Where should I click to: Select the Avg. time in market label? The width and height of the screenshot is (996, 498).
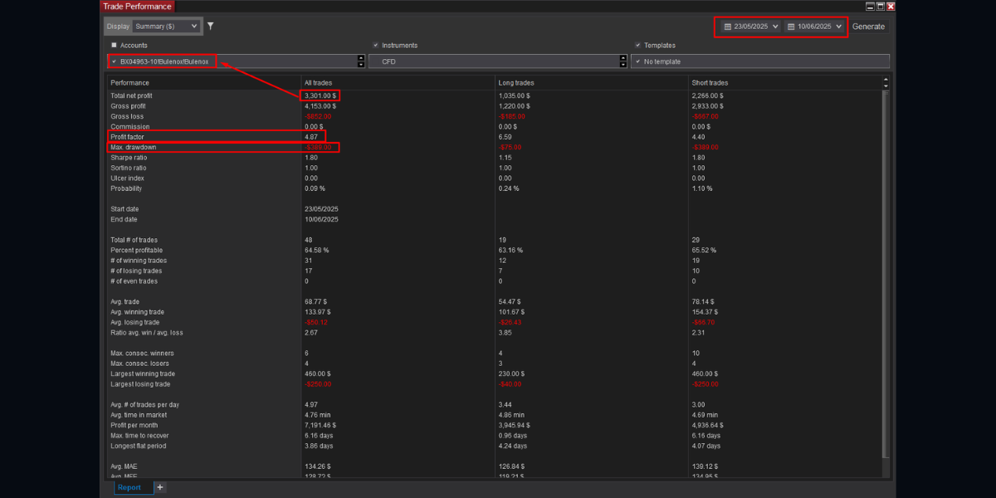139,415
